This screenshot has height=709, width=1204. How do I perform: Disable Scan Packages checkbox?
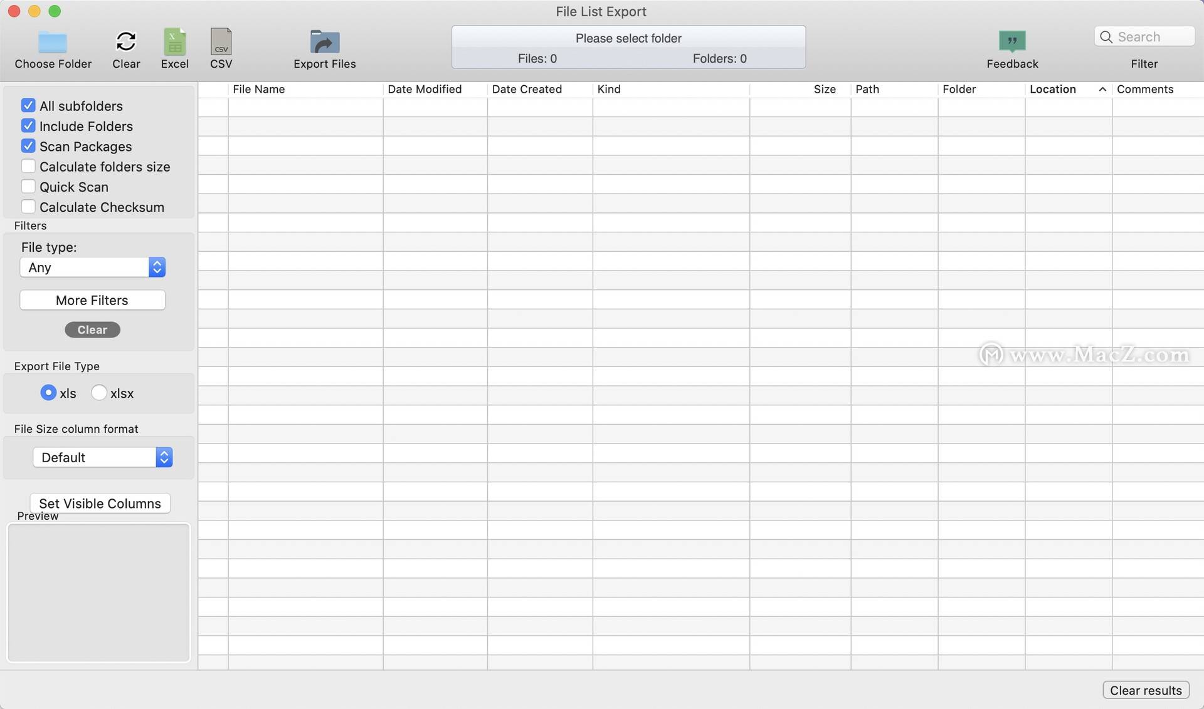click(x=28, y=146)
